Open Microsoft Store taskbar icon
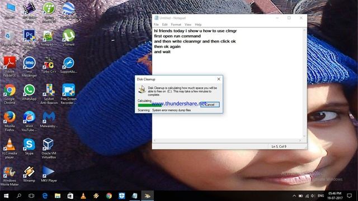The height and width of the screenshot is (201, 358). click(70, 196)
